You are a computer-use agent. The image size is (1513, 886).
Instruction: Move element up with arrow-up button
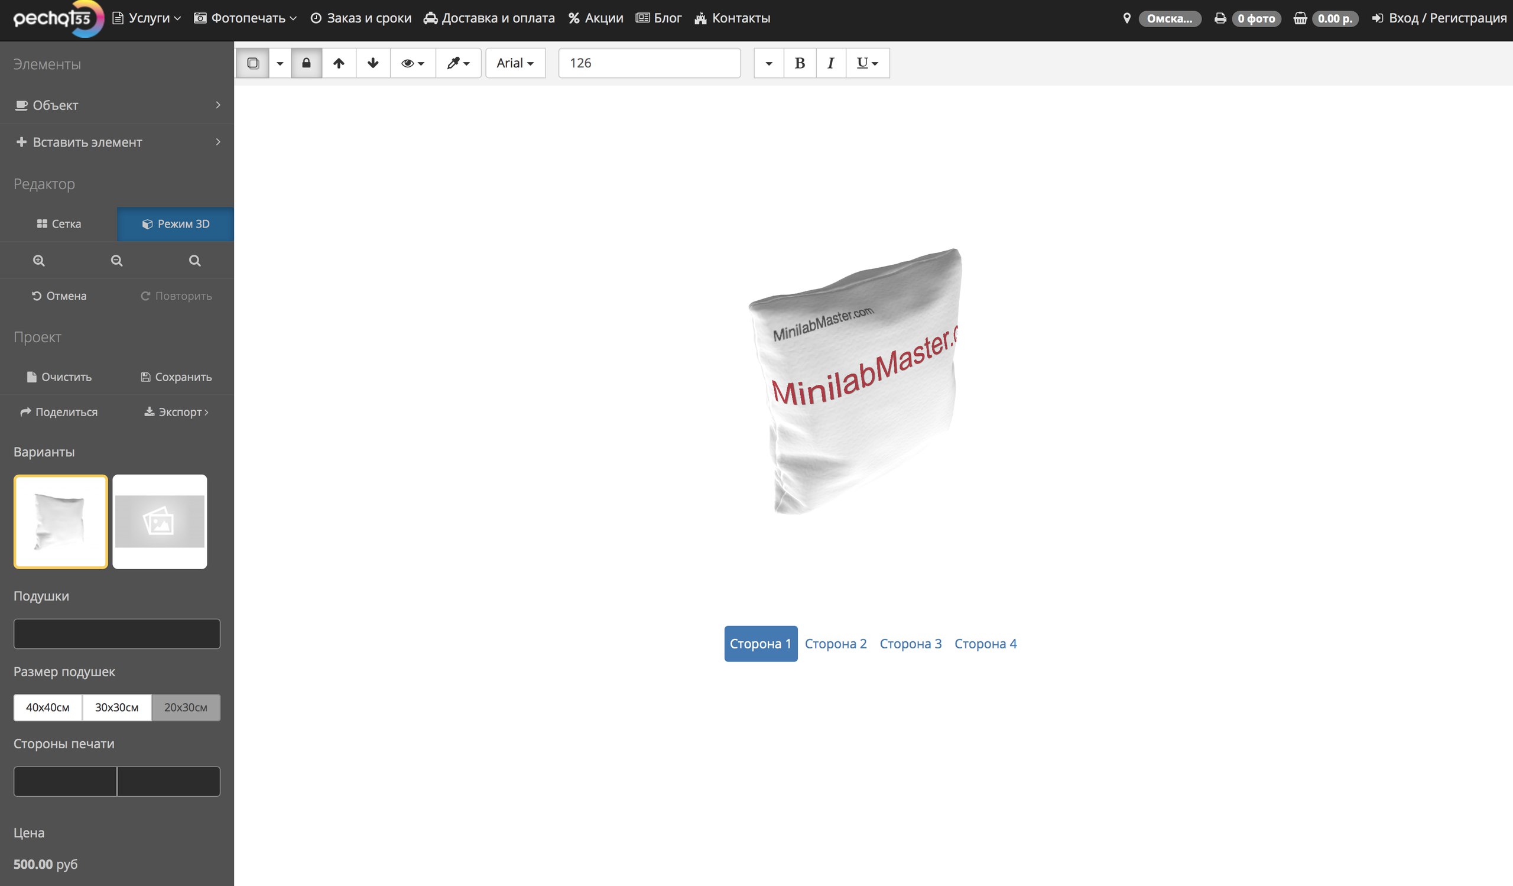tap(339, 63)
